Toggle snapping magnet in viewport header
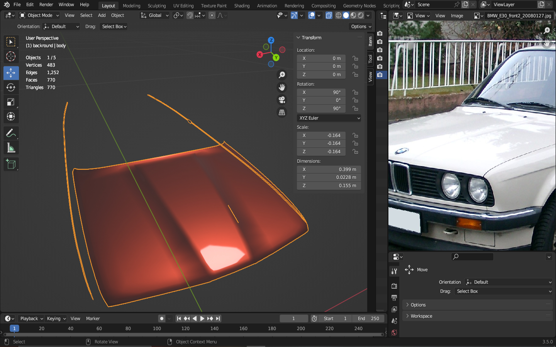 coord(190,15)
